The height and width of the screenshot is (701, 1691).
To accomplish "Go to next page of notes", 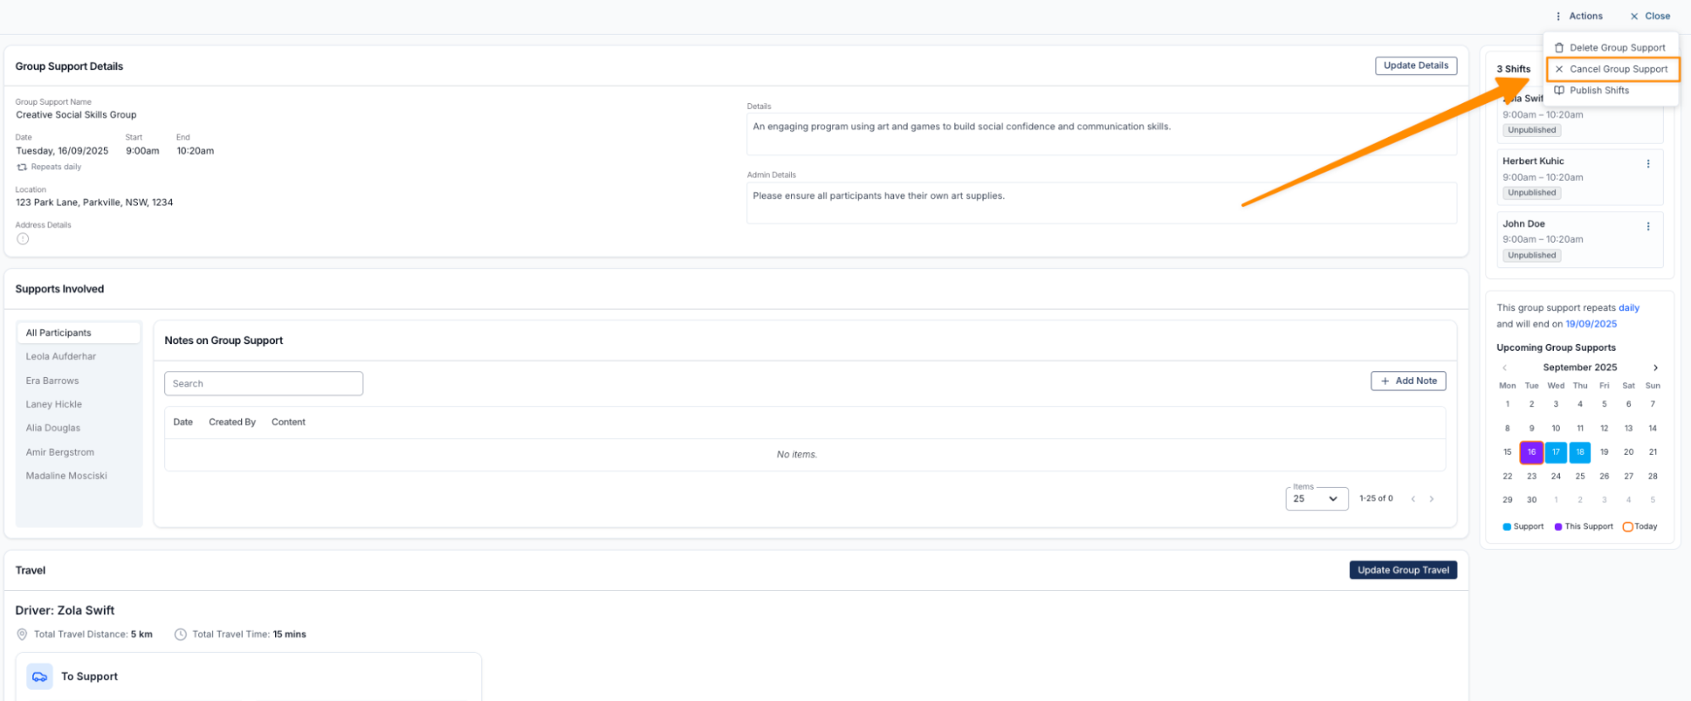I will coord(1431,499).
